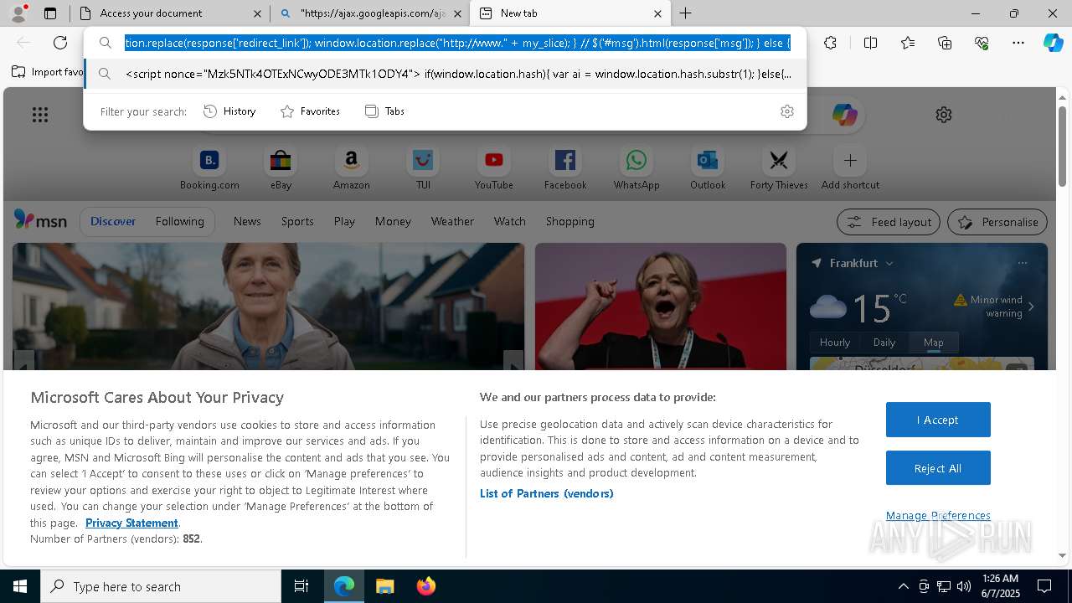This screenshot has width=1072, height=603.
Task: Click the Reject All button
Action: [x=938, y=468]
